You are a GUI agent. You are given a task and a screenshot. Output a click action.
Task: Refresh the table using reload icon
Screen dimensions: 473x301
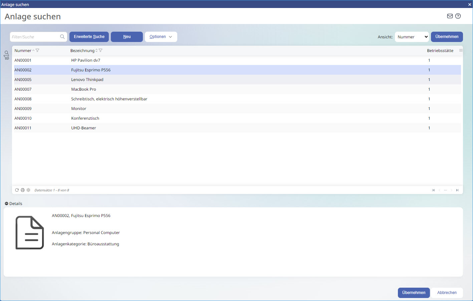pyautogui.click(x=17, y=190)
